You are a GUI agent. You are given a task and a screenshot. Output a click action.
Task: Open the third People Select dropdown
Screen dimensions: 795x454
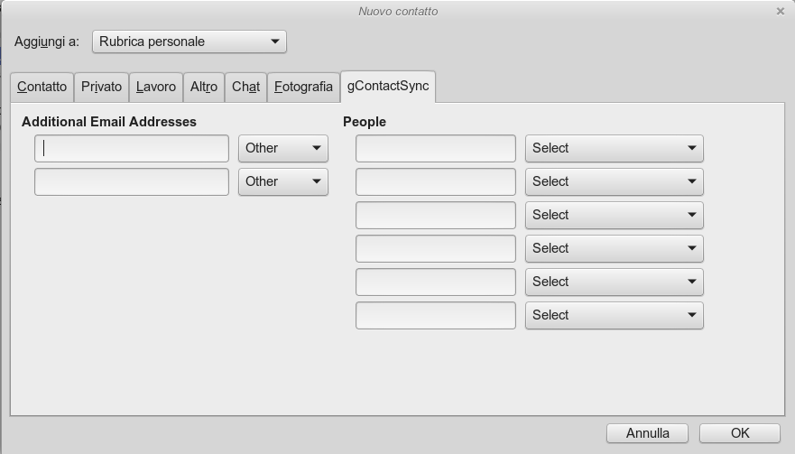point(615,215)
